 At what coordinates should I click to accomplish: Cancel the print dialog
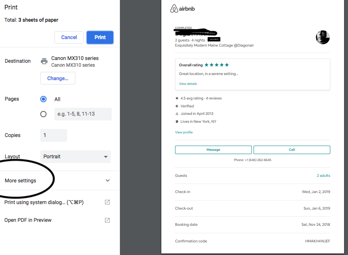coord(69,37)
